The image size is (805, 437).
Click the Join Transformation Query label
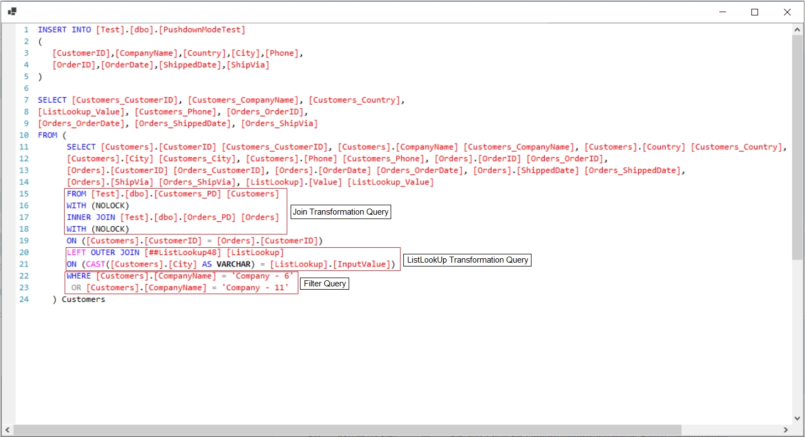click(x=341, y=212)
